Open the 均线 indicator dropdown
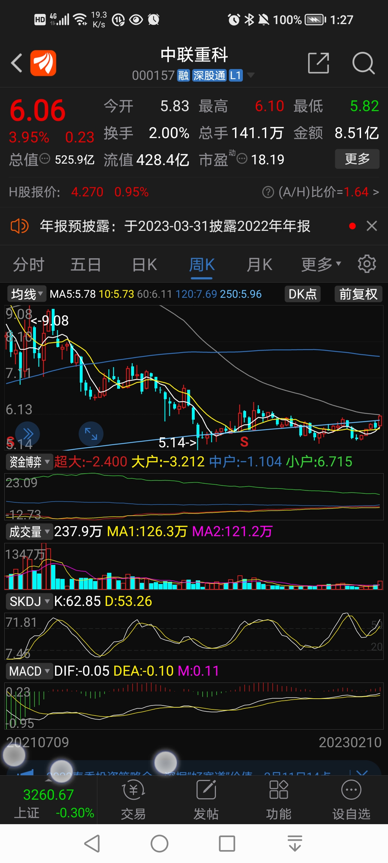Image resolution: width=388 pixels, height=863 pixels. (27, 294)
